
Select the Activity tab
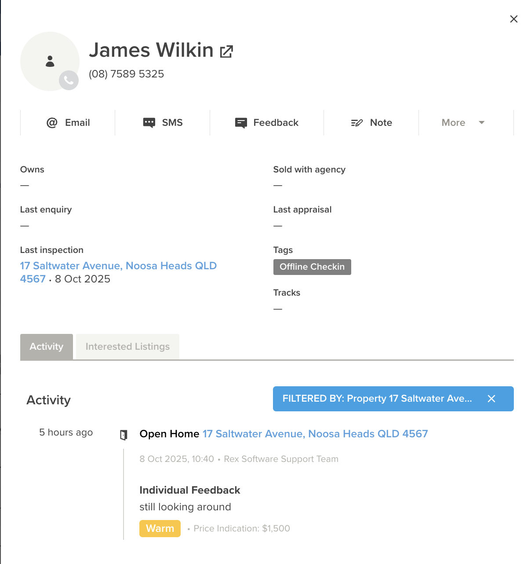(47, 347)
